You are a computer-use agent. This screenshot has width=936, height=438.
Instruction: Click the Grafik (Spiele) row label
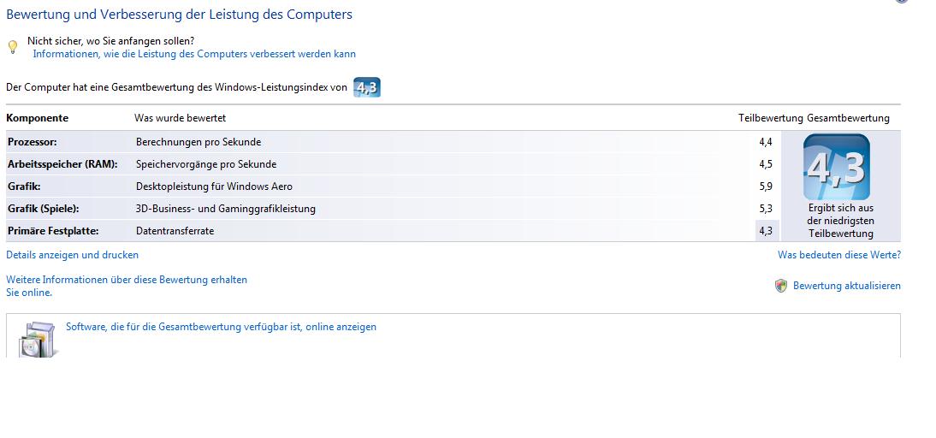[44, 209]
